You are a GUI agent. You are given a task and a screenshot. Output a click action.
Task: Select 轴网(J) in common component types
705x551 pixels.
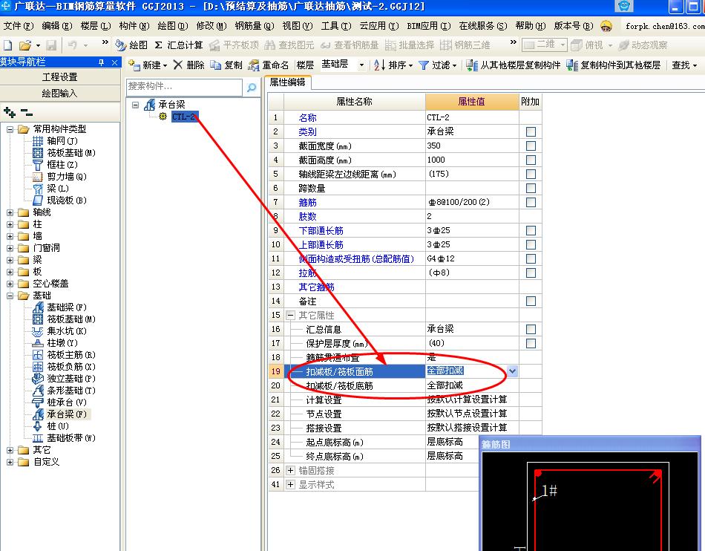coord(56,141)
